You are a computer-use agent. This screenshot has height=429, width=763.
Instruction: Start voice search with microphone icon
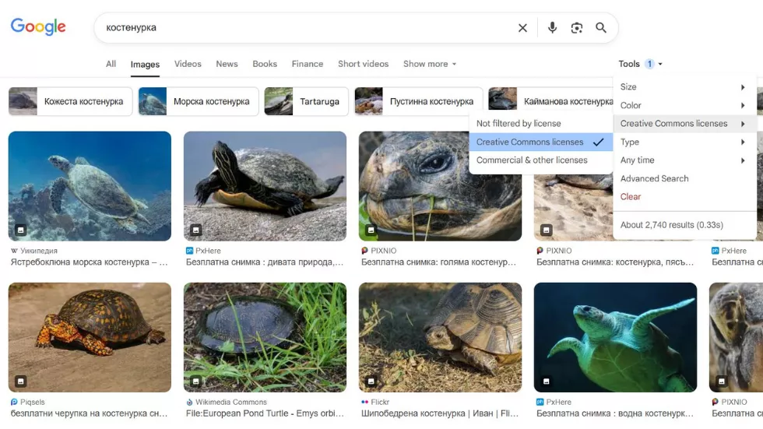[x=552, y=28]
